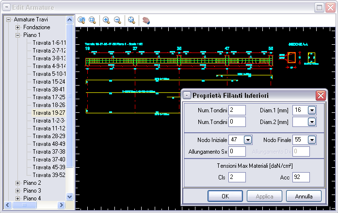Collapse the Proprietà Filanti Inferiori dialog icon
The height and width of the screenshot is (213, 338).
[187, 95]
